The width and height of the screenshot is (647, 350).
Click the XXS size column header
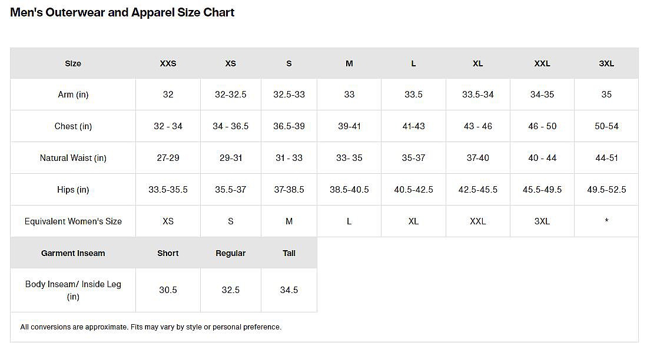click(168, 63)
